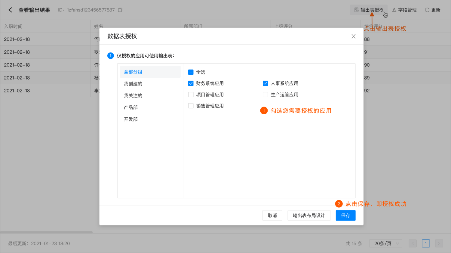This screenshot has height=253, width=451.
Task: Click the 取消 button
Action: tap(272, 215)
